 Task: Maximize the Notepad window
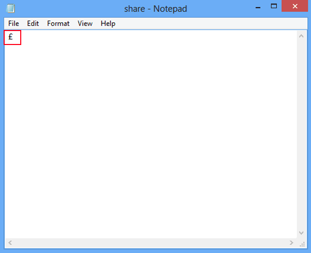274,6
